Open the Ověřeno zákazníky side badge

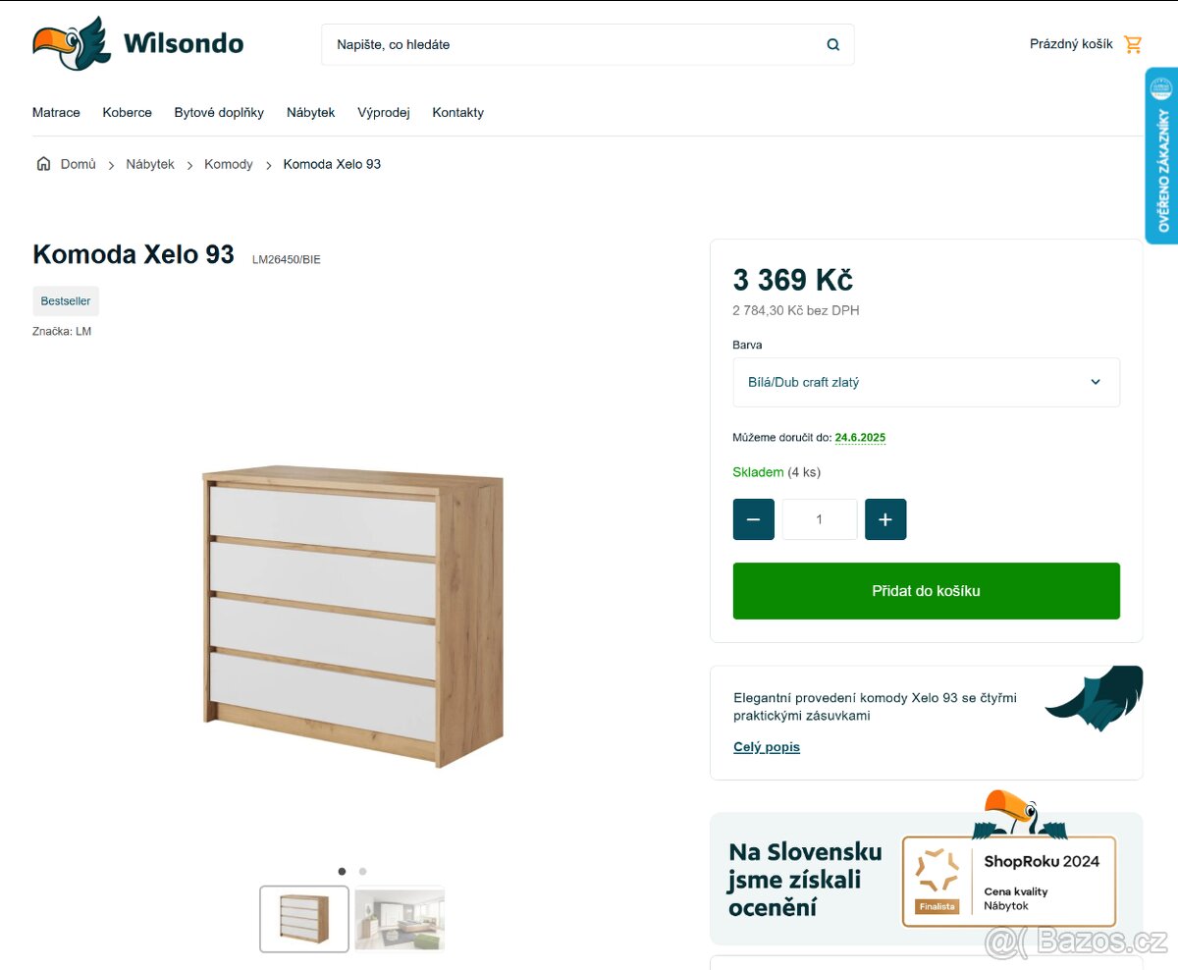pyautogui.click(x=1161, y=155)
